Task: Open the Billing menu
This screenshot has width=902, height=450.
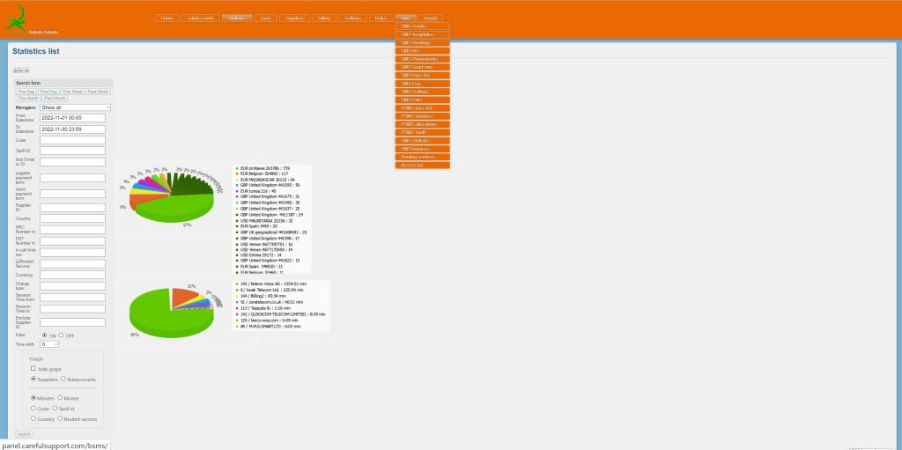Action: pos(324,18)
